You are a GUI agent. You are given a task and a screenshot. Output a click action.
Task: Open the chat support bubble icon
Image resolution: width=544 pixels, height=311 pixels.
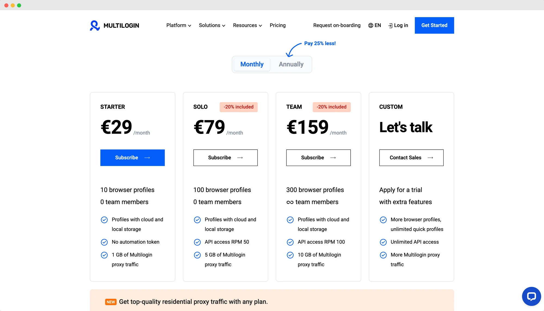[x=531, y=296]
